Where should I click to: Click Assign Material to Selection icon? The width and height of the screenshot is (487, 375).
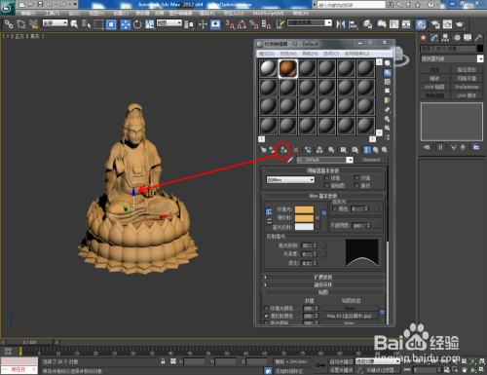click(283, 150)
